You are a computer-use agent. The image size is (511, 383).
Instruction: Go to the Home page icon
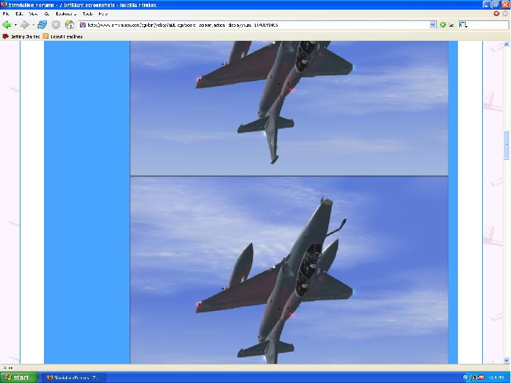tap(70, 25)
